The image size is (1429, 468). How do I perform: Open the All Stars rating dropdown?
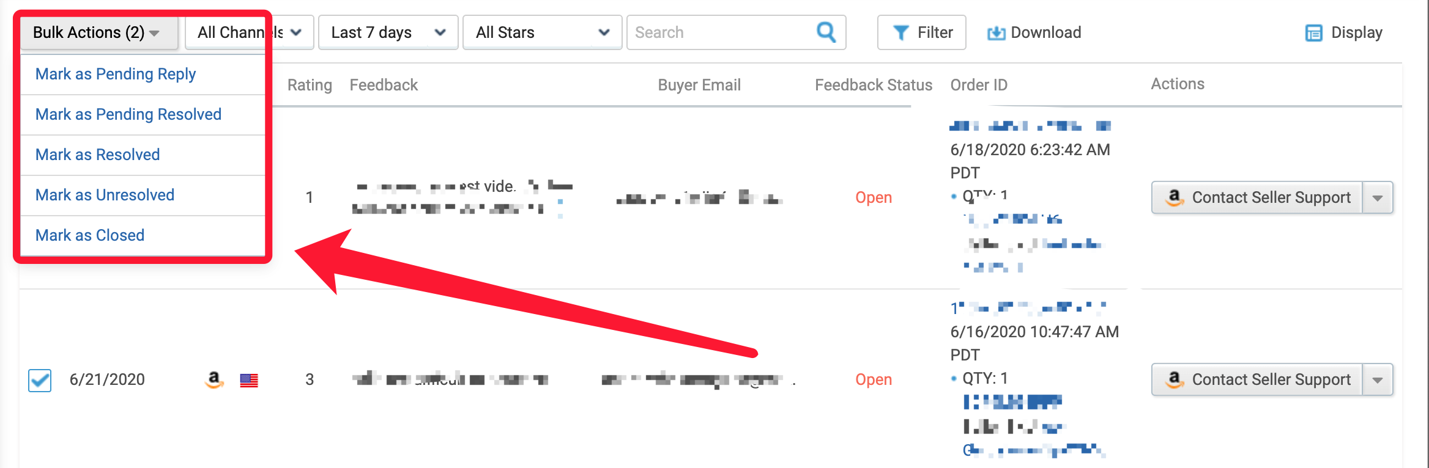pos(542,32)
